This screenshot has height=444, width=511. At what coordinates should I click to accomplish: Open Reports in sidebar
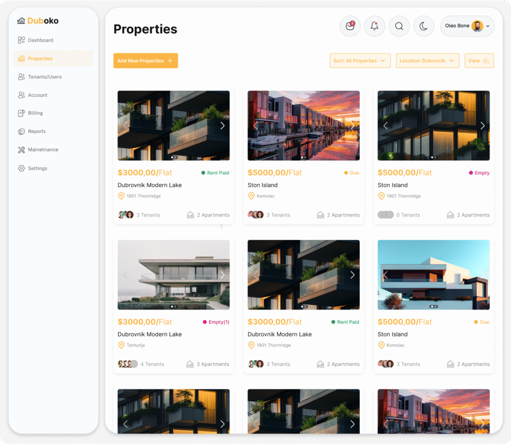pos(31,132)
